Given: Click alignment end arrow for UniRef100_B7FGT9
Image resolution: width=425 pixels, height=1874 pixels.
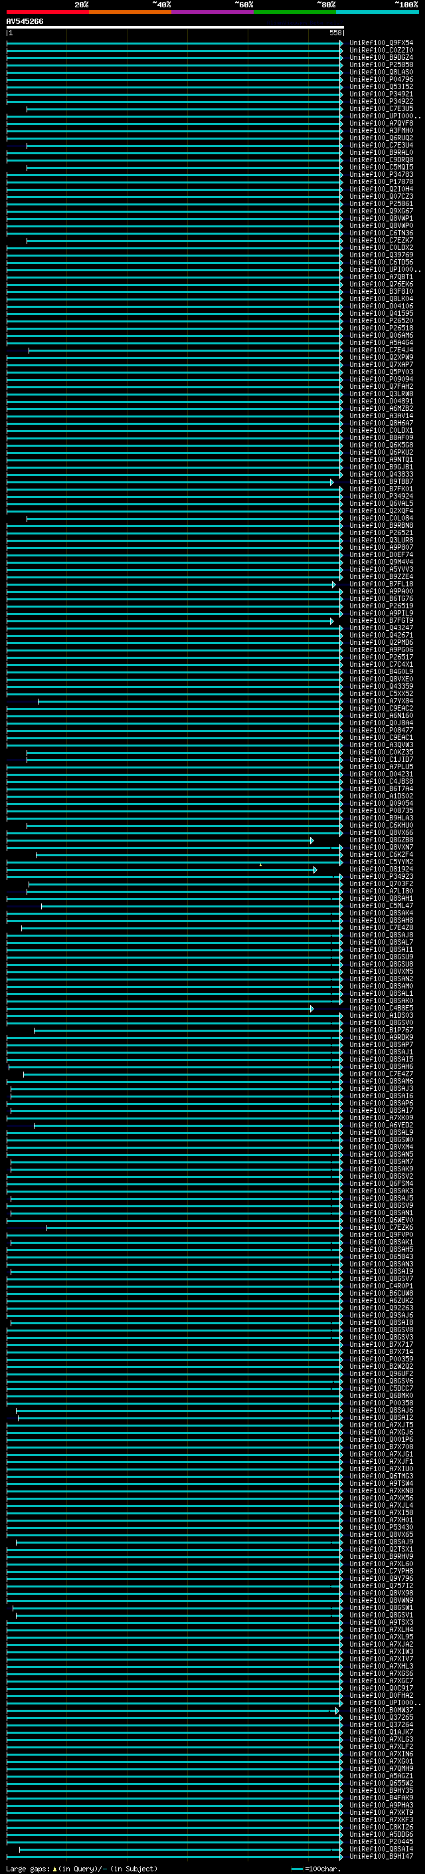Looking at the screenshot, I should (332, 622).
